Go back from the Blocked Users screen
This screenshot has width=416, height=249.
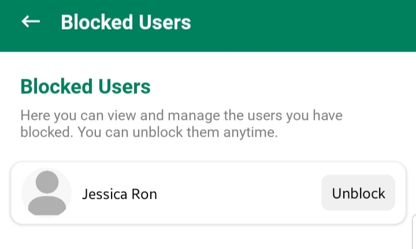[x=31, y=22]
